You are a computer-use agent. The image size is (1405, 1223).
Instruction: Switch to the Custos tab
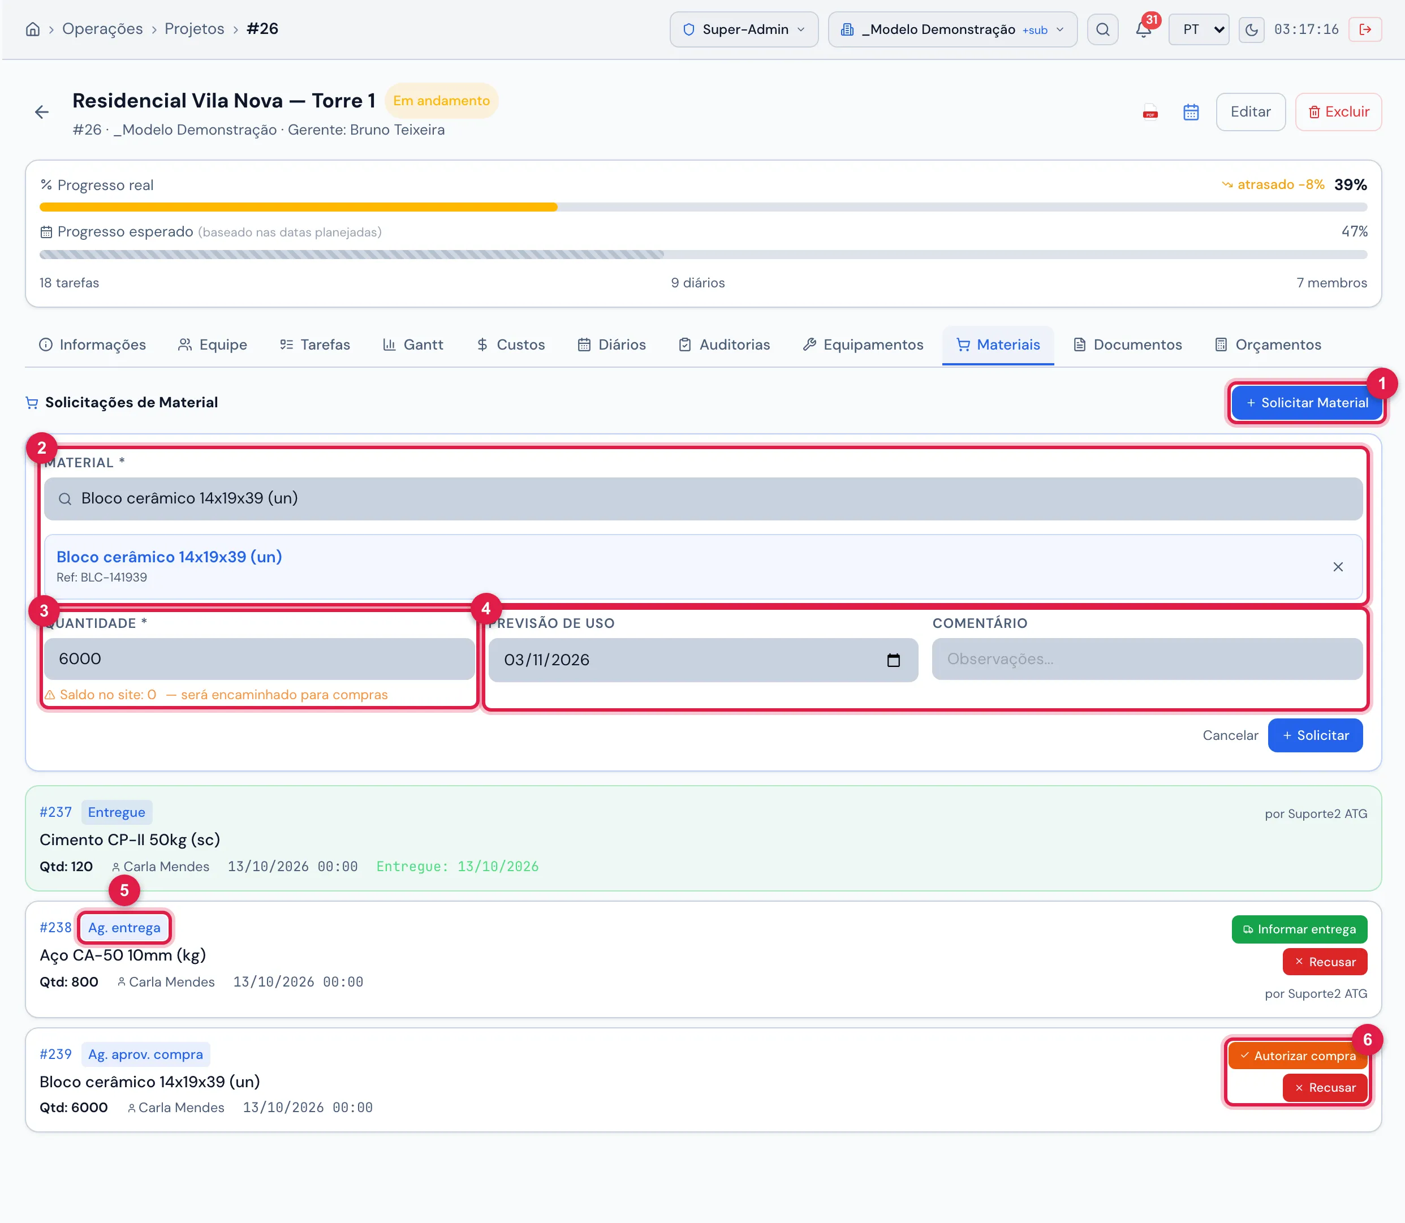510,344
